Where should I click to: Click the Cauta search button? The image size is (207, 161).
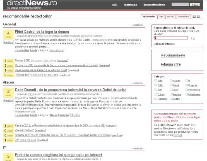pos(195,5)
